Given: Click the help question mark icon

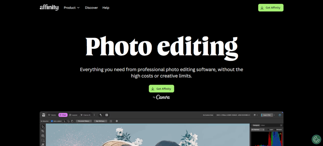Looking at the screenshot, I should 280,115.
